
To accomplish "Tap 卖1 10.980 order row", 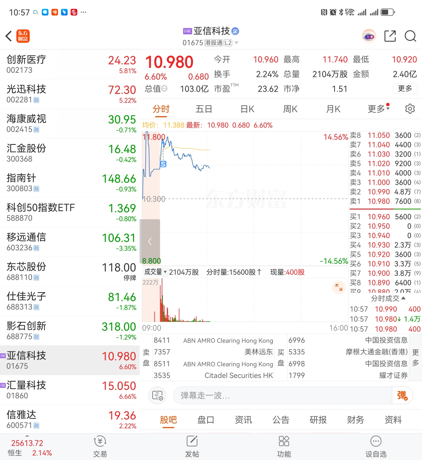I will click(x=385, y=201).
